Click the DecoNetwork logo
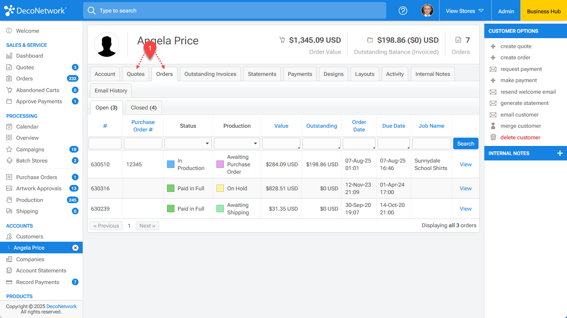 35,10
